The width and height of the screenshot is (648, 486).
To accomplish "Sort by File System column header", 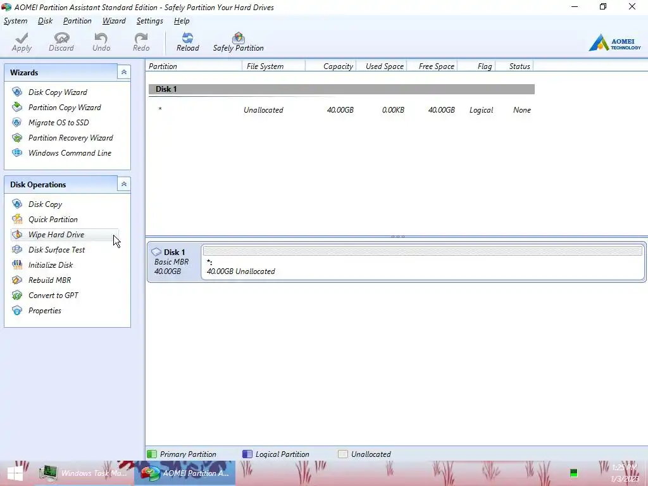I will click(x=273, y=66).
